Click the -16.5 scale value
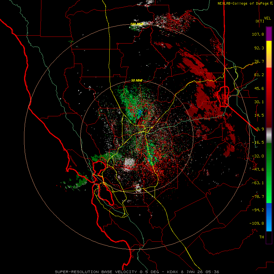The image size is (274, 274). tap(258, 142)
